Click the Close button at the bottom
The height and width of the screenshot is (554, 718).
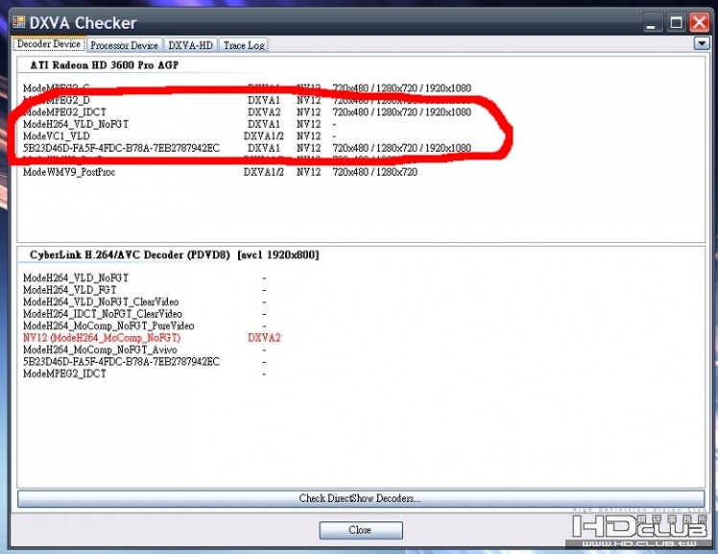click(361, 530)
